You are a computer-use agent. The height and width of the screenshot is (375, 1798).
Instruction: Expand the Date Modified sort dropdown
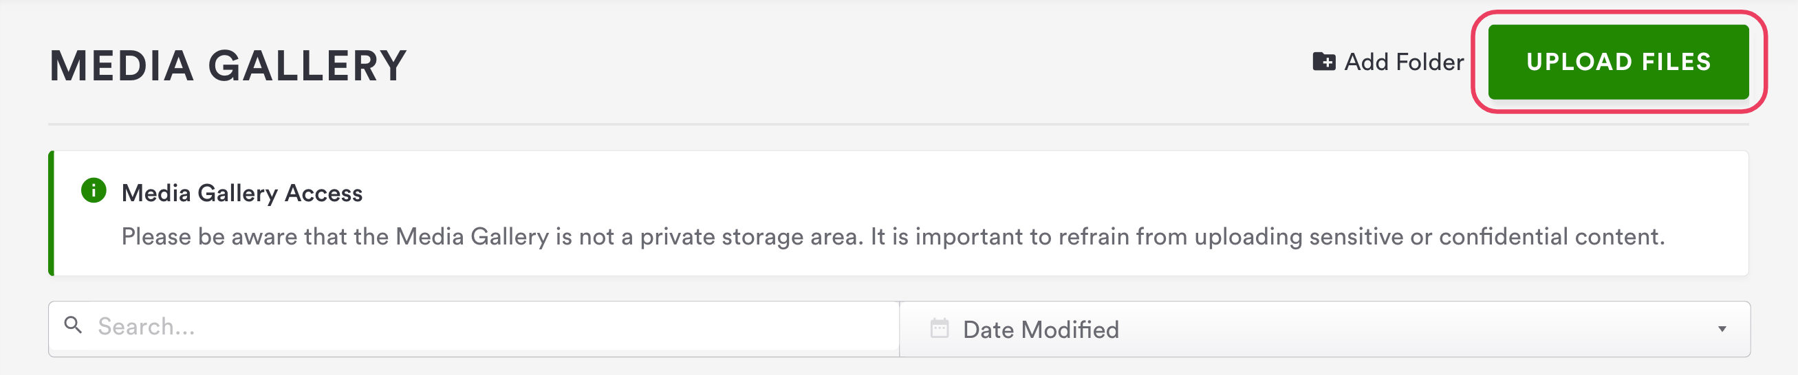click(x=1323, y=329)
